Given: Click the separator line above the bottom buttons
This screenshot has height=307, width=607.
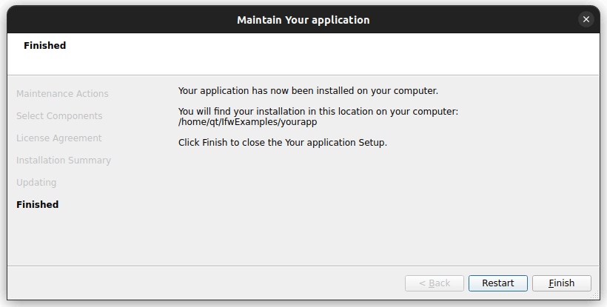Looking at the screenshot, I should [x=303, y=265].
